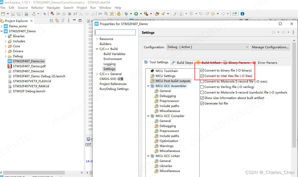Toggle Show size information about built artifact
This screenshot has height=177, width=298.
[x=202, y=98]
